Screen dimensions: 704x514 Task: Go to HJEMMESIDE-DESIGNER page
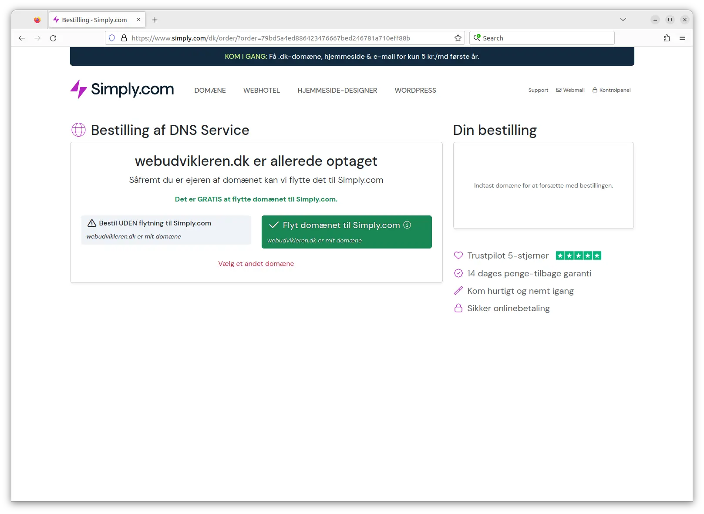[x=337, y=91]
